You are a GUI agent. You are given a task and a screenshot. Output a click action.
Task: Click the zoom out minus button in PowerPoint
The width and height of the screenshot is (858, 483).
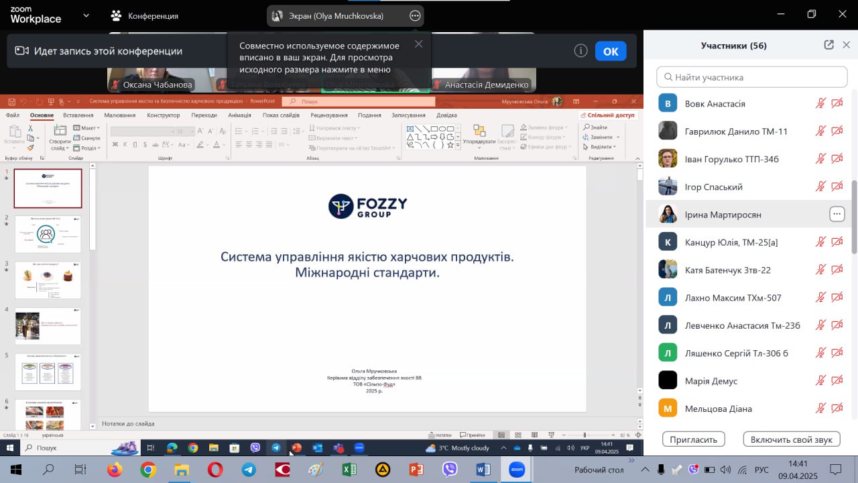(563, 435)
